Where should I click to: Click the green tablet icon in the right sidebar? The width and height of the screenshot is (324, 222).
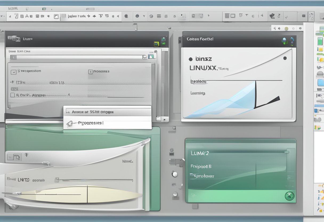[x=320, y=41]
